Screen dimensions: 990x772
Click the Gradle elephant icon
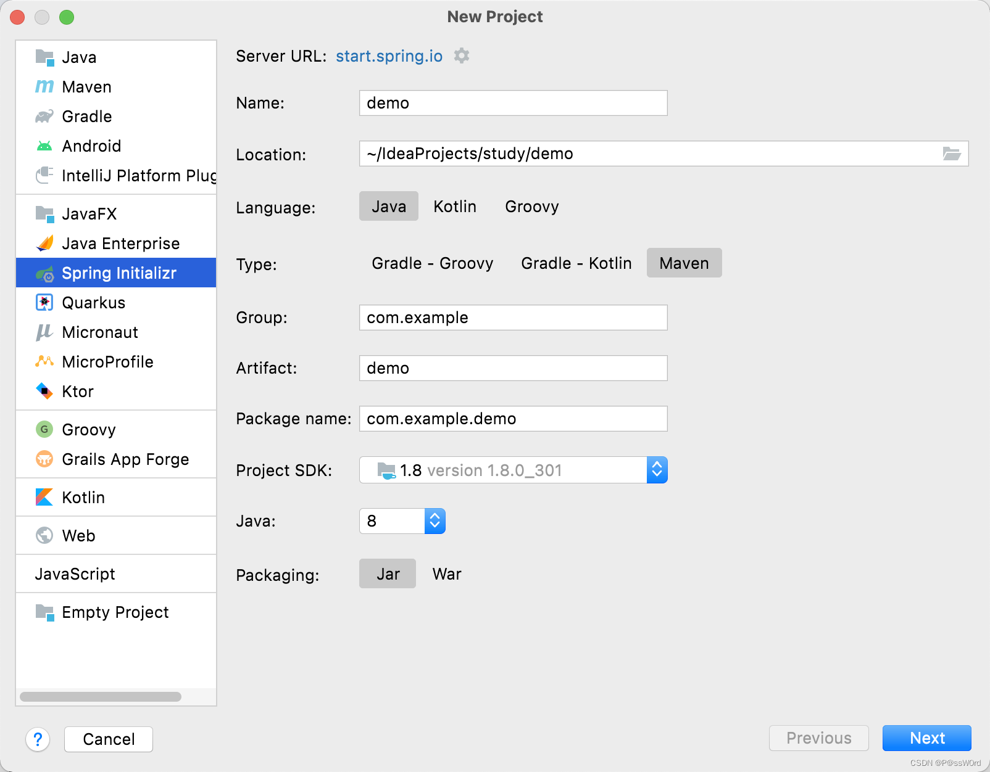[44, 117]
